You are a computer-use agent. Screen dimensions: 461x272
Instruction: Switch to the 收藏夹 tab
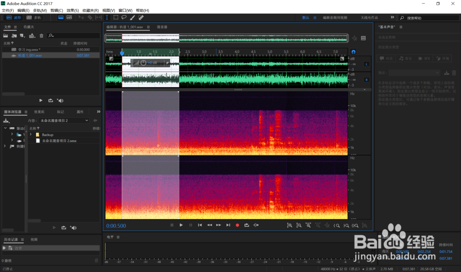(x=29, y=27)
